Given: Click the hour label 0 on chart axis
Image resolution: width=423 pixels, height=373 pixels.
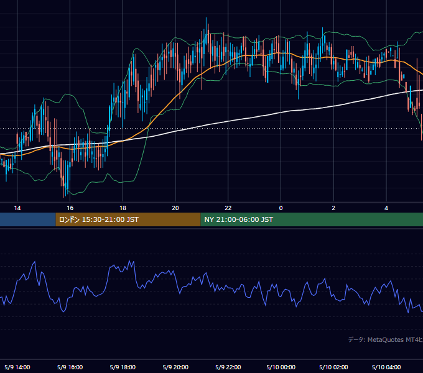Looking at the screenshot, I should [281, 208].
